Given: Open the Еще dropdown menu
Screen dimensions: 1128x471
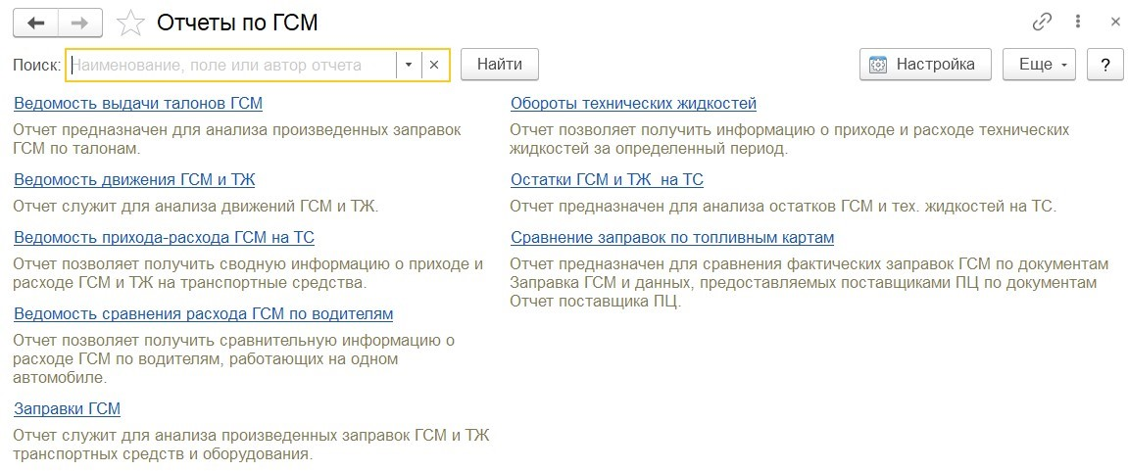Looking at the screenshot, I should (1040, 65).
